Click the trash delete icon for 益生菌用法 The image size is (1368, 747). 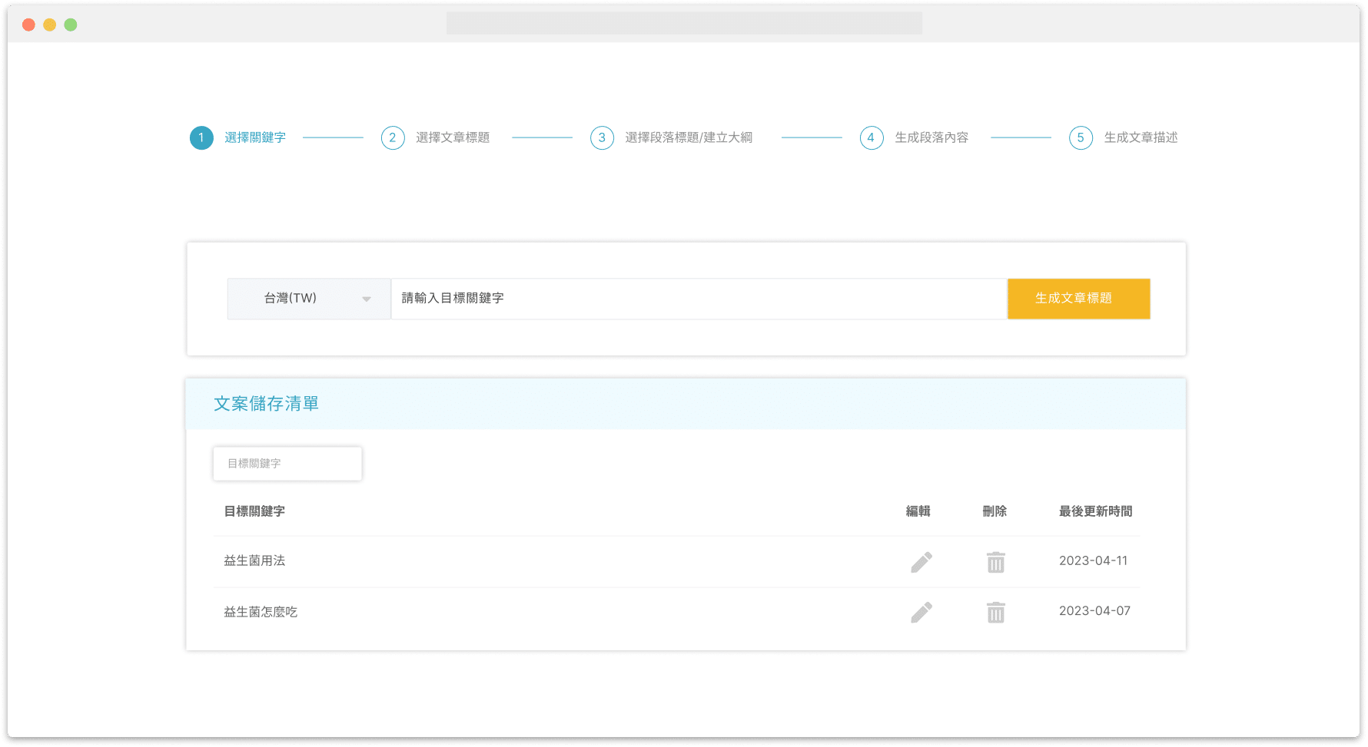click(x=995, y=562)
